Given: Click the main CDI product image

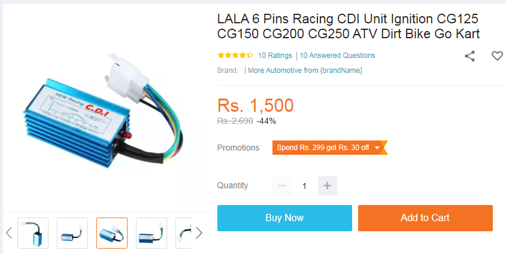Looking at the screenshot, I should tap(103, 108).
